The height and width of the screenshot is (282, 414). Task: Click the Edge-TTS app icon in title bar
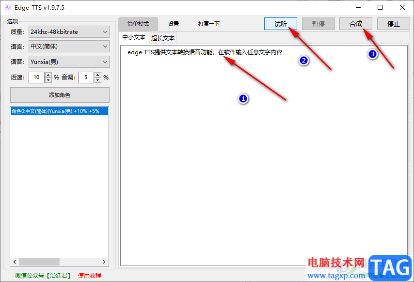[8, 7]
